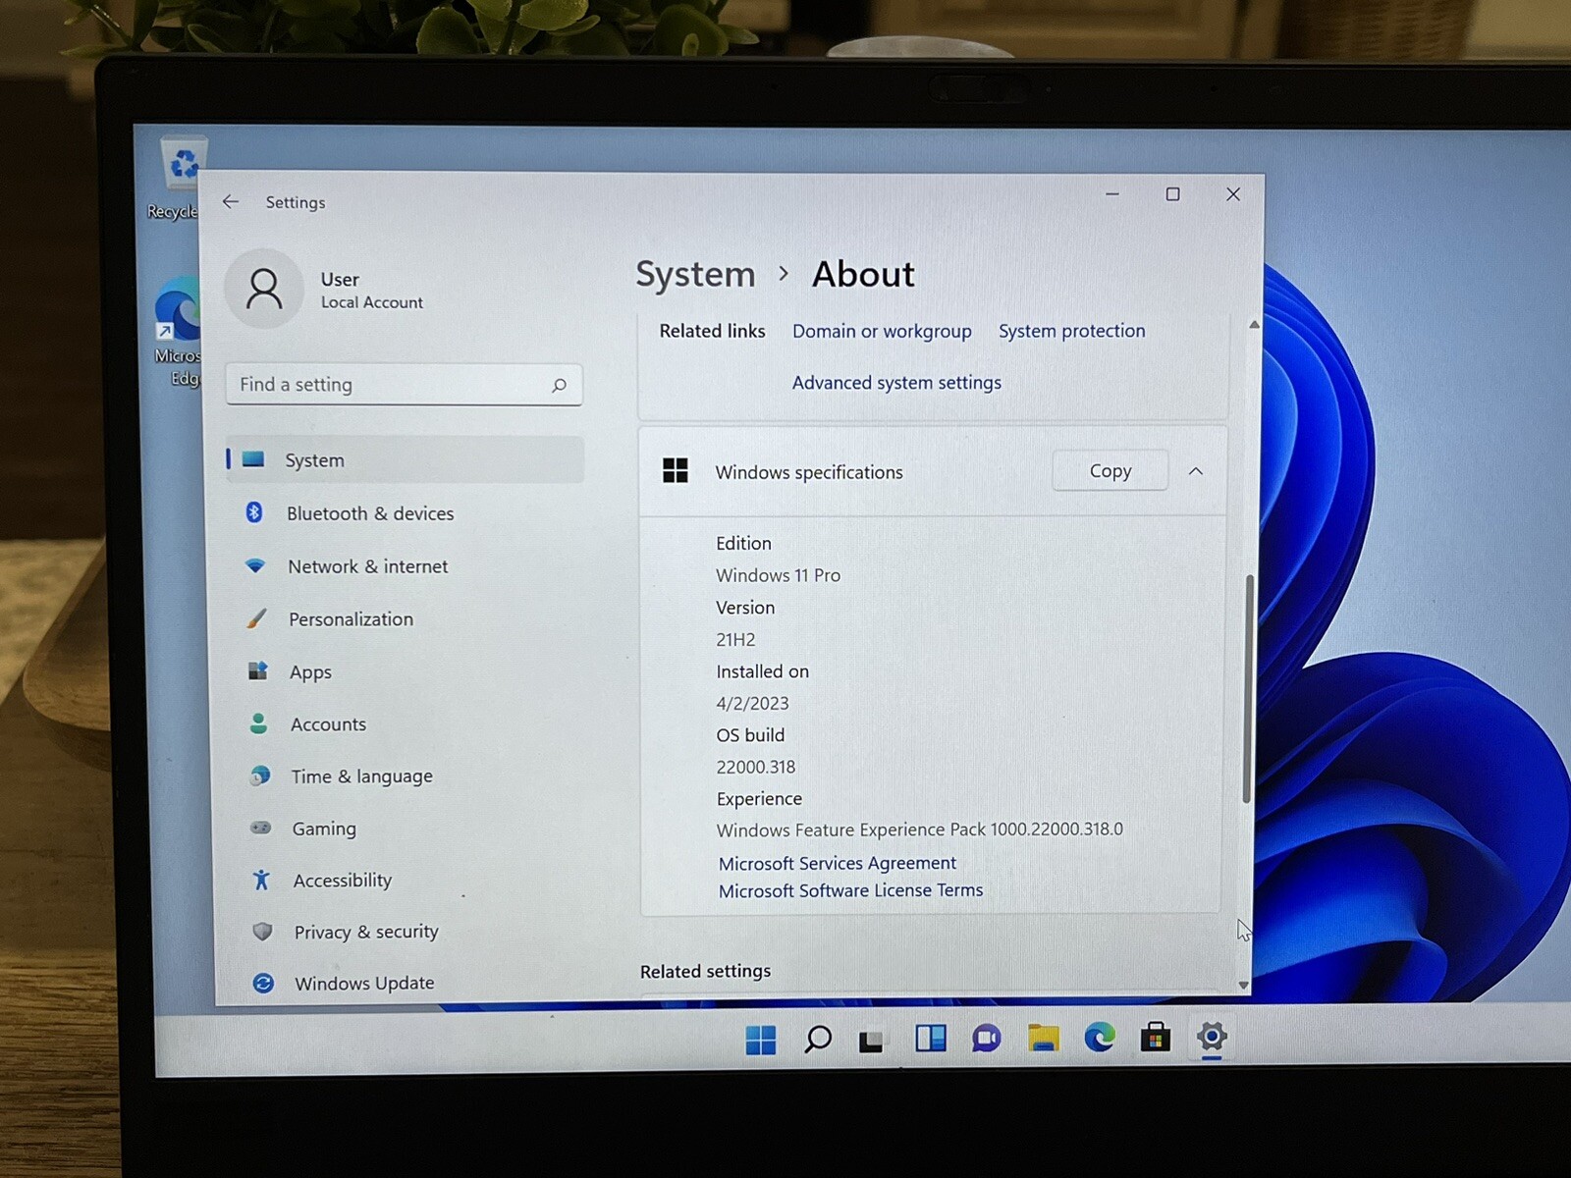Click the search magnifier in Find a setting
Viewport: 1571px width, 1178px height.
coord(559,385)
